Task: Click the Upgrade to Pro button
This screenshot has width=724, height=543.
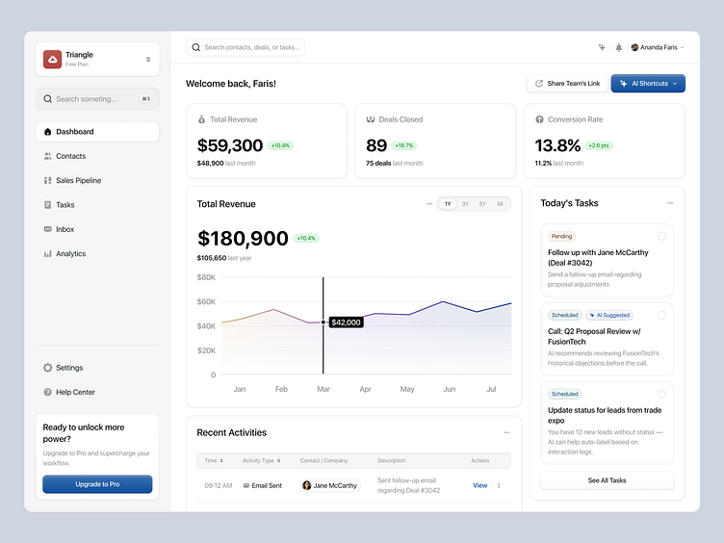Action: (x=97, y=484)
